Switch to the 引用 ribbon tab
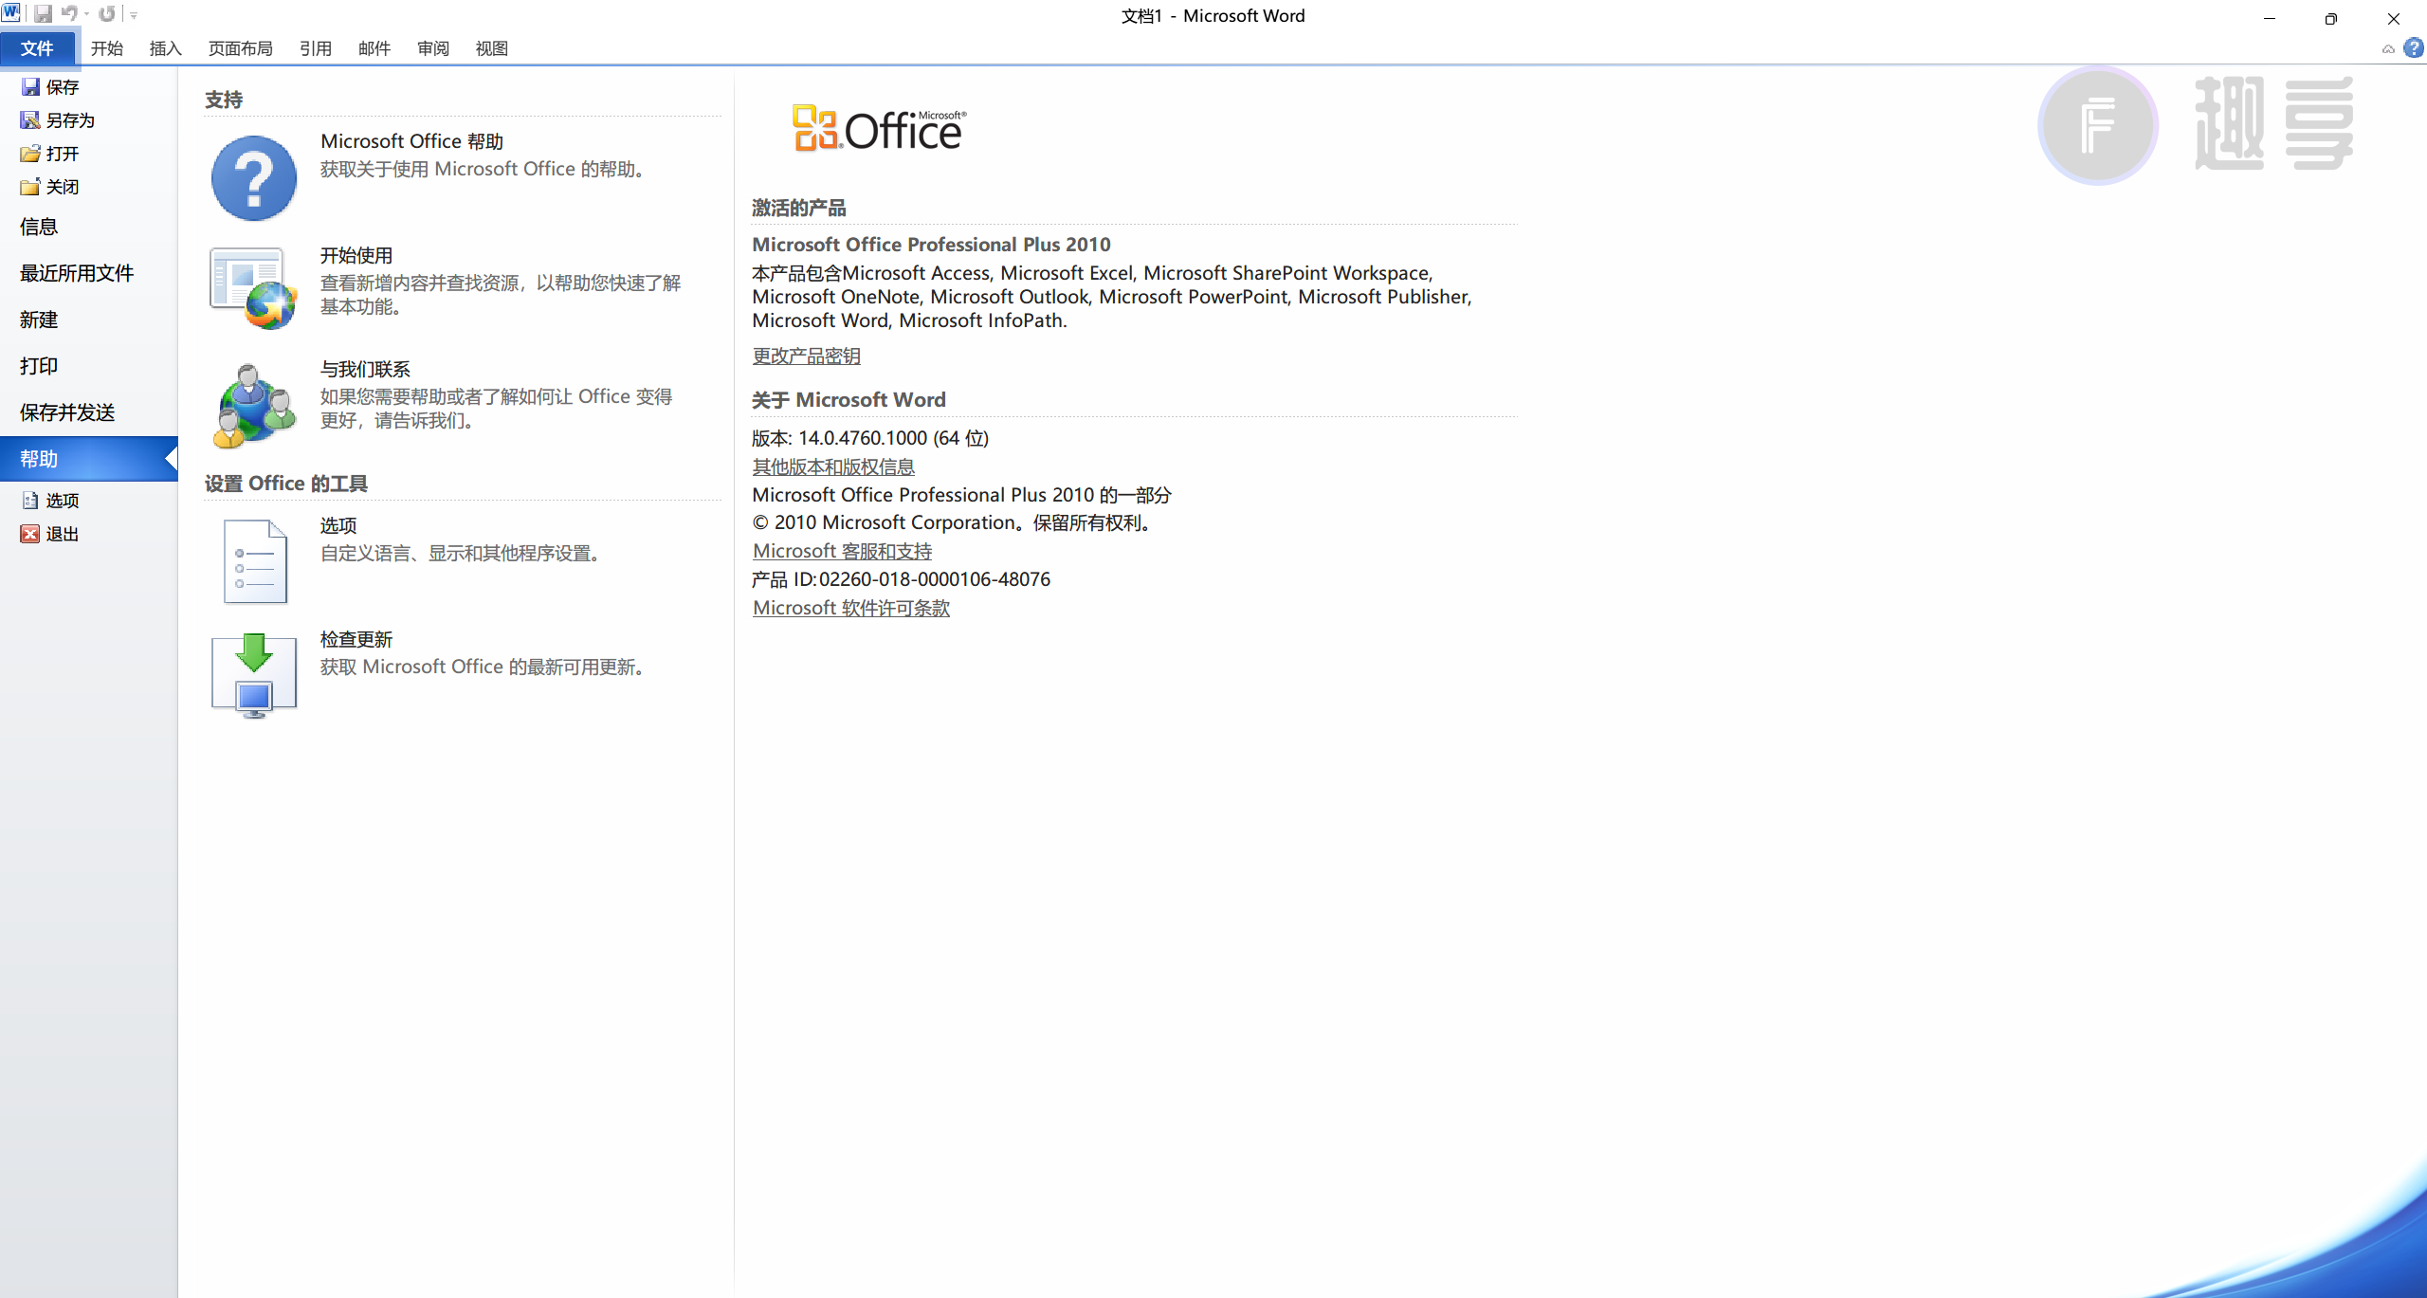 pos(316,48)
